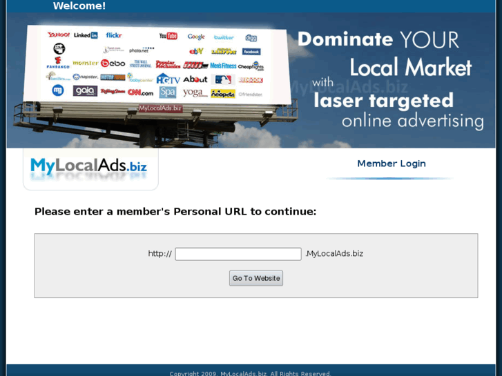Click the gaia logo on the billboard
The width and height of the screenshot is (502, 376).
click(85, 91)
